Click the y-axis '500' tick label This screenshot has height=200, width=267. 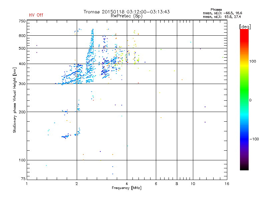(x=22, y=48)
